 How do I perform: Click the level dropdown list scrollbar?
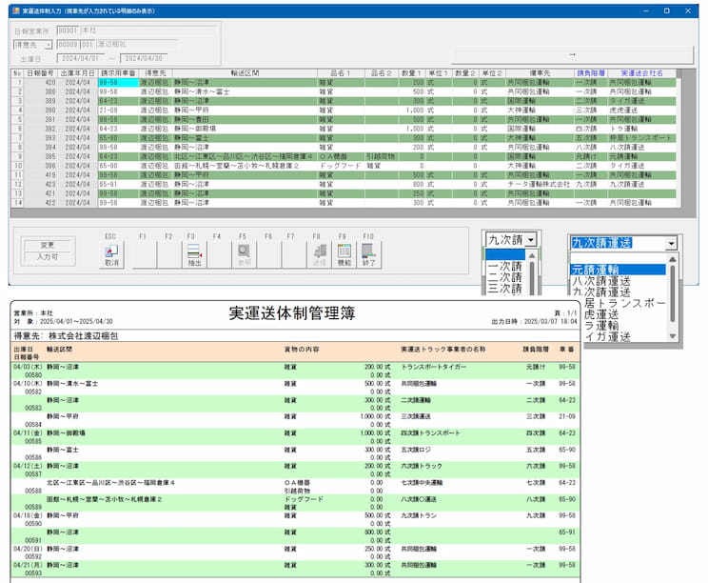pos(532,275)
